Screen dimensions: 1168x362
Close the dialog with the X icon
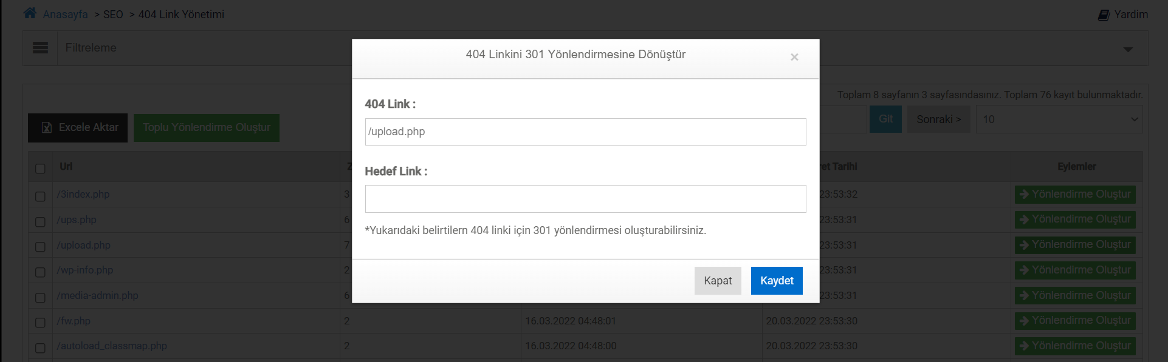(x=794, y=57)
